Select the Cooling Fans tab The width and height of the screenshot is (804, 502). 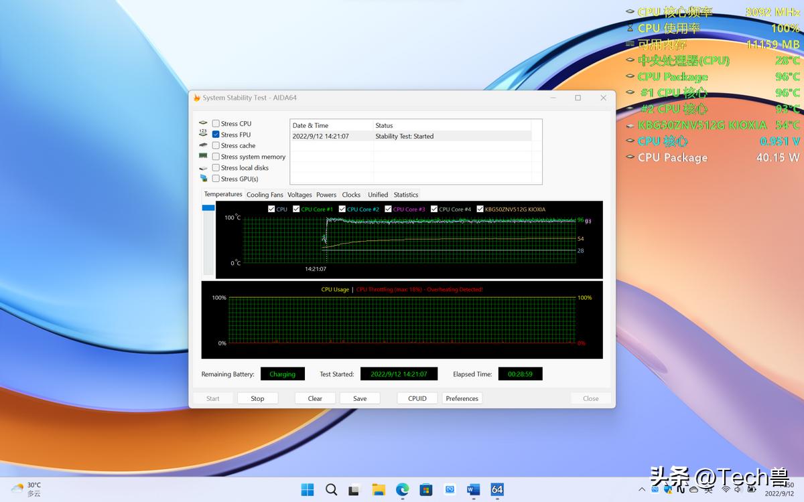pos(265,194)
